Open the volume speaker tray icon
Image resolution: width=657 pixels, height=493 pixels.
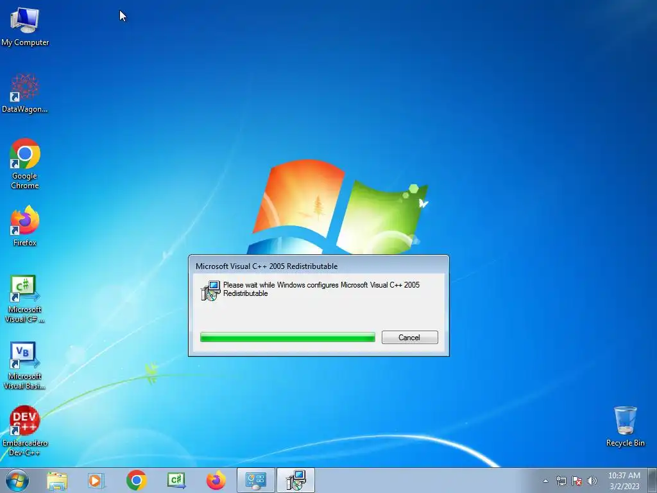[592, 481]
